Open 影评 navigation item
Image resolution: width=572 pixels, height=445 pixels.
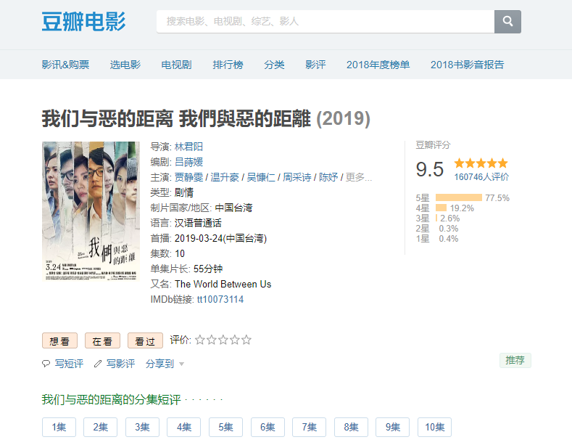tap(315, 65)
